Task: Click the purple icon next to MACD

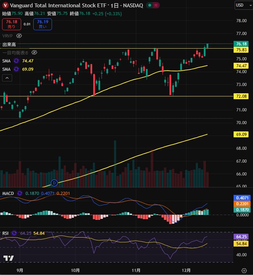Action: coord(19,193)
